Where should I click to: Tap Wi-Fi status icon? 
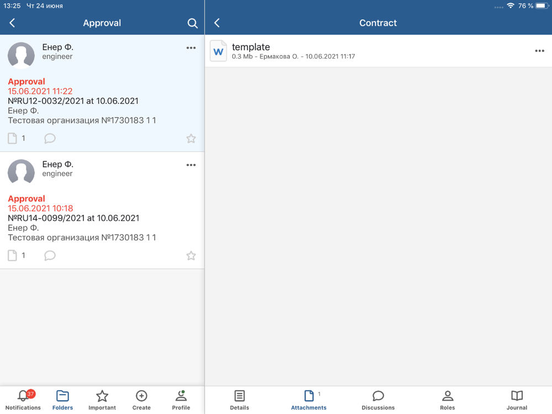[x=511, y=6]
